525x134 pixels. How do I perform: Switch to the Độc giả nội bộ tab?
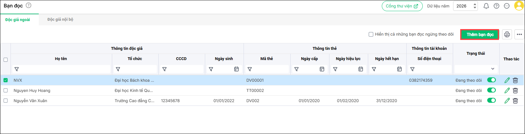(x=60, y=19)
